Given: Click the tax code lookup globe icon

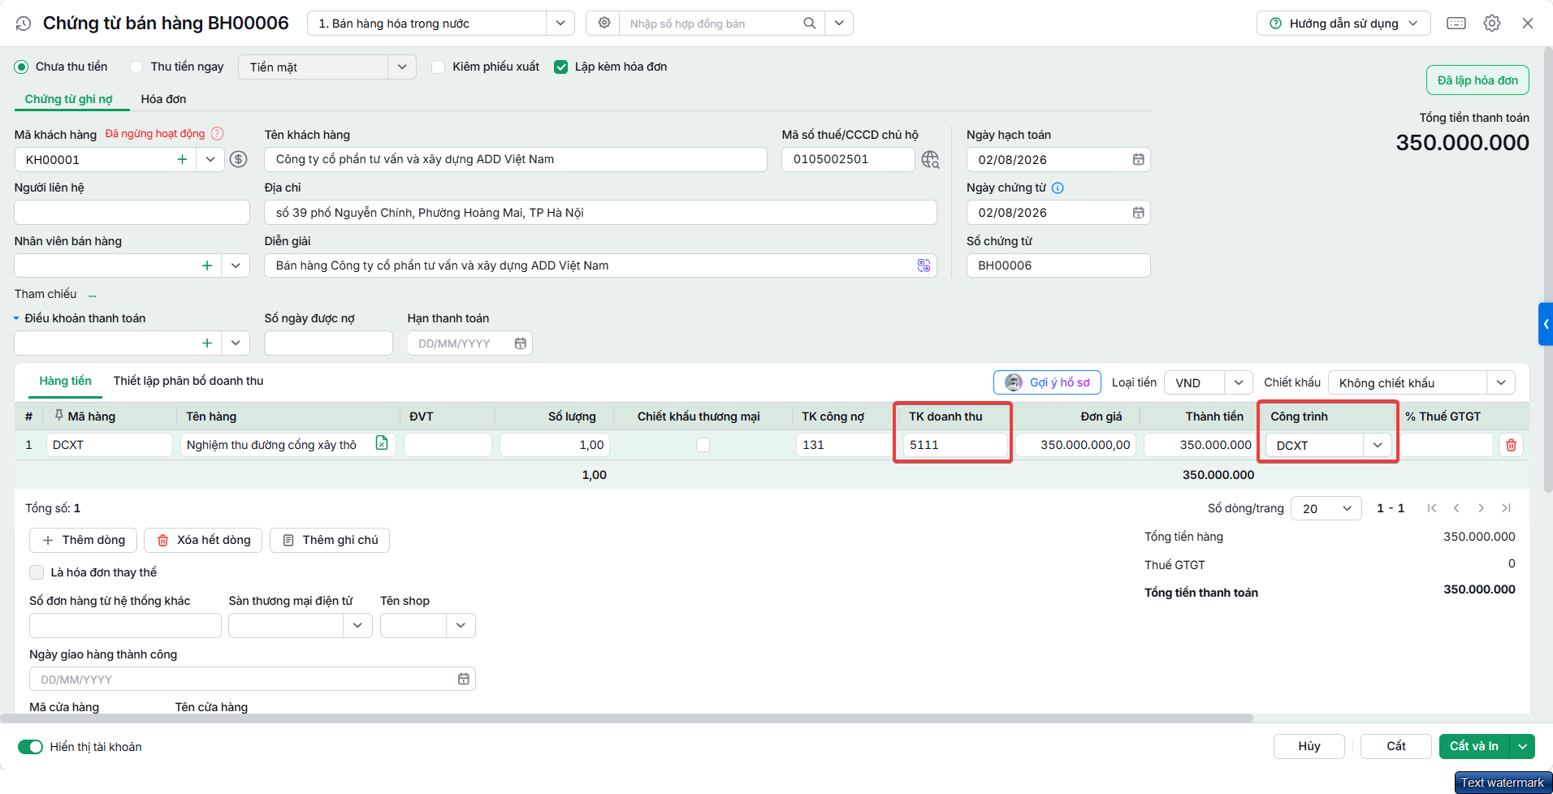Looking at the screenshot, I should 930,159.
